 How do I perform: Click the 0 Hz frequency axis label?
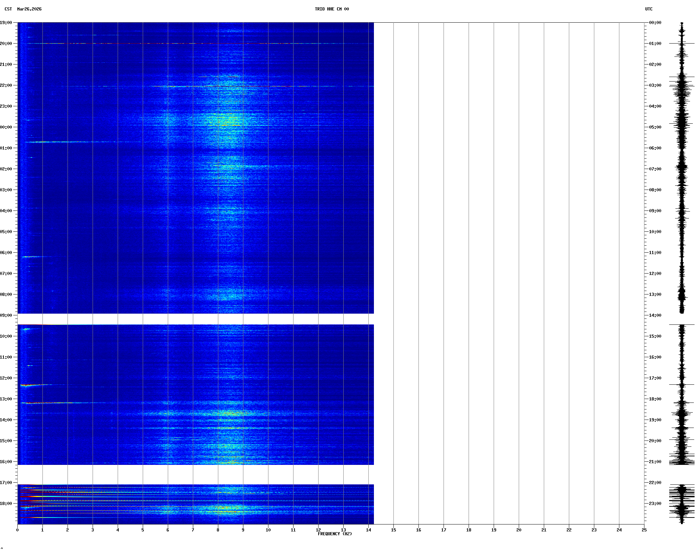[x=17, y=530]
